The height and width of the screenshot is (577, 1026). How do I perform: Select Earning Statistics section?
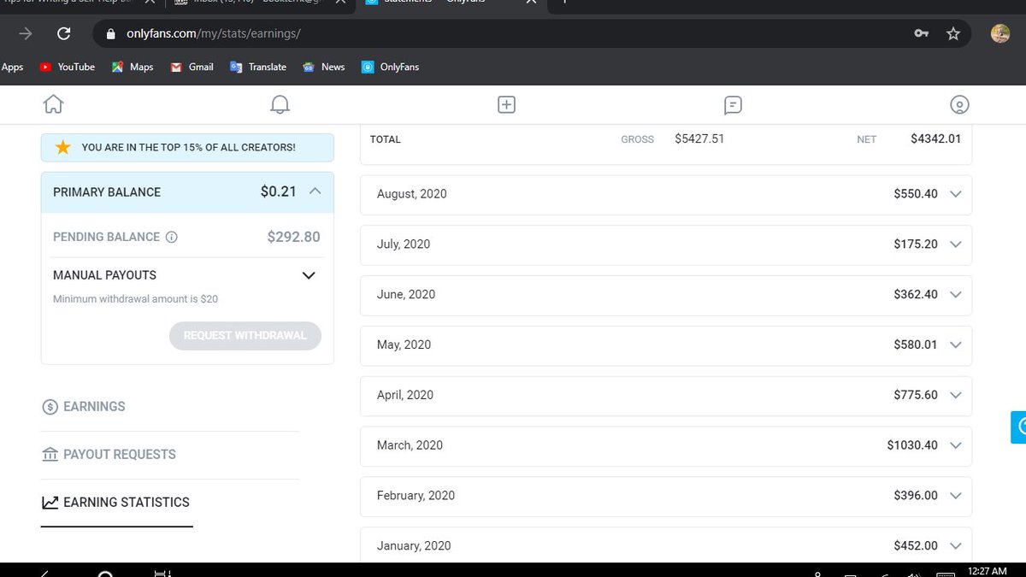[x=115, y=503]
